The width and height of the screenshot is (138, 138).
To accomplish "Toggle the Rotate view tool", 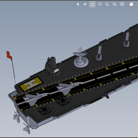I will click(x=92, y=4).
